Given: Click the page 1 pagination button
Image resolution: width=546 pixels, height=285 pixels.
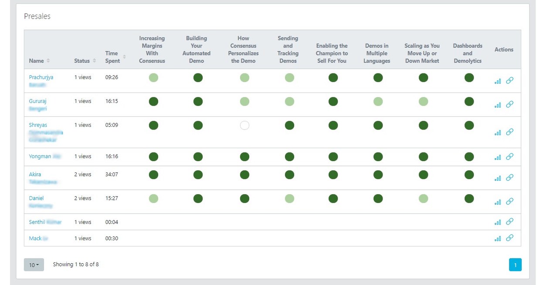Looking at the screenshot, I should tap(515, 264).
